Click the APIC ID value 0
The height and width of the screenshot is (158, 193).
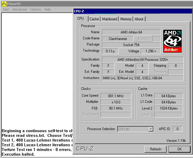177,129
